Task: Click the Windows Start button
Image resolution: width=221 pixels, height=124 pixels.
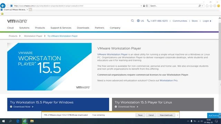Action: 3,121
